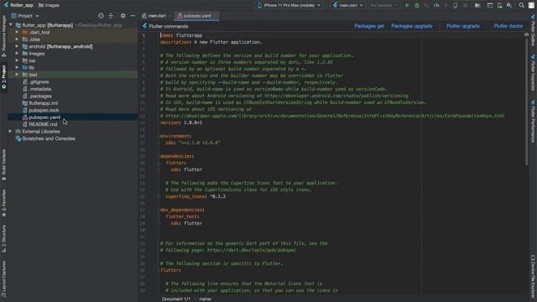Screen dimensions: 537x302
Task: Click images breadcrumb in navigation bar
Action: 49,5
